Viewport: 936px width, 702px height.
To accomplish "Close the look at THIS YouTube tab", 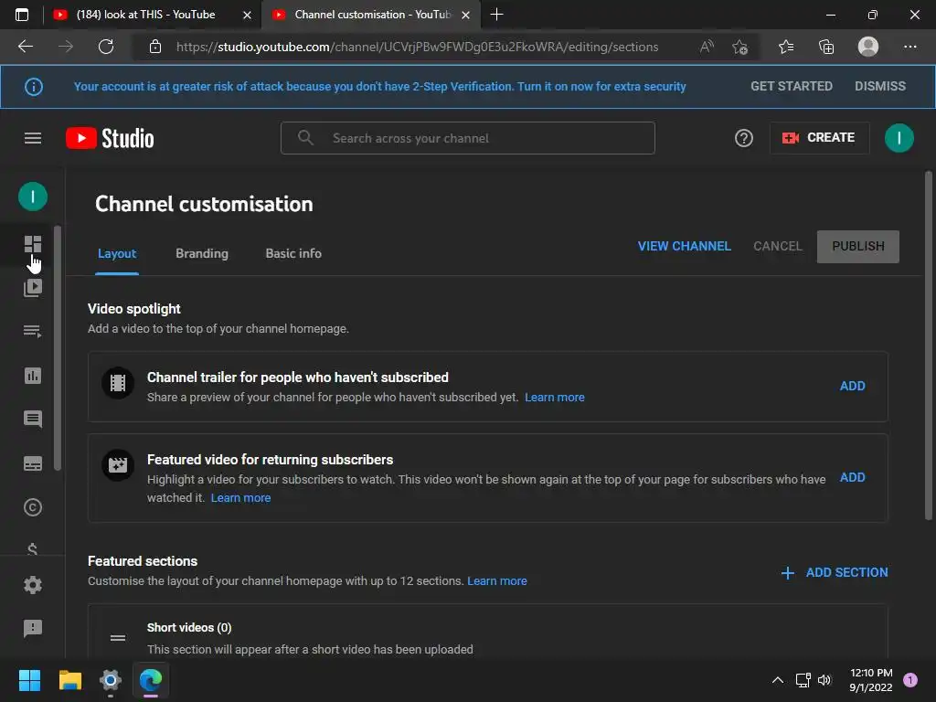I will (247, 15).
